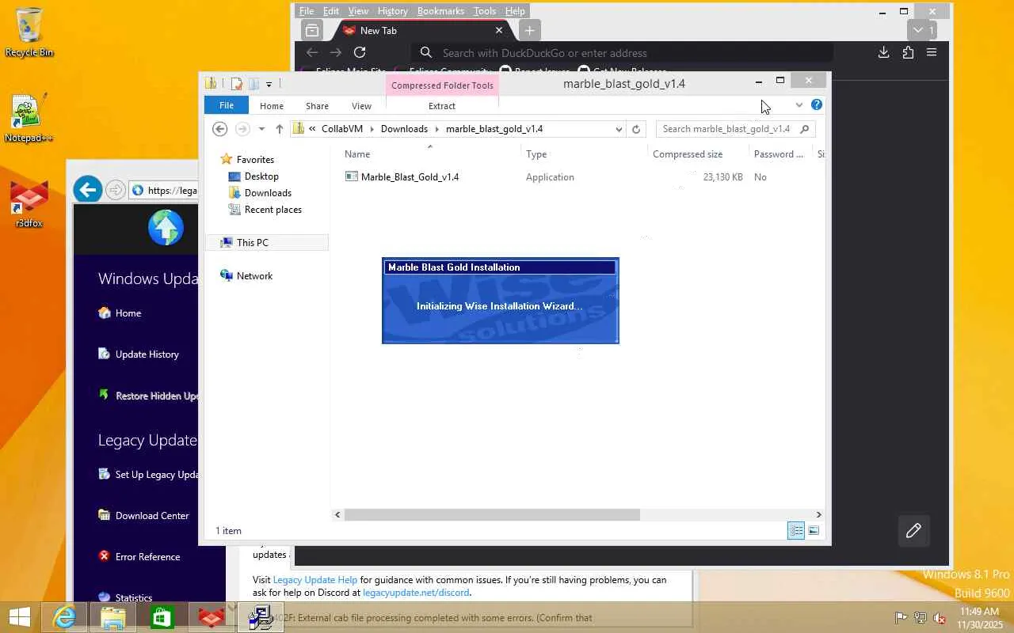The height and width of the screenshot is (633, 1014).
Task: Expand the chevron after Downloads in the breadcrumb
Action: coord(436,129)
